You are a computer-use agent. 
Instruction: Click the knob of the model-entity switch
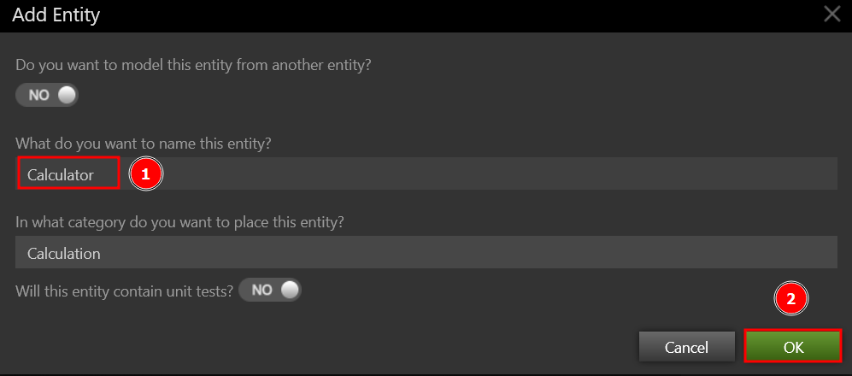[x=67, y=95]
